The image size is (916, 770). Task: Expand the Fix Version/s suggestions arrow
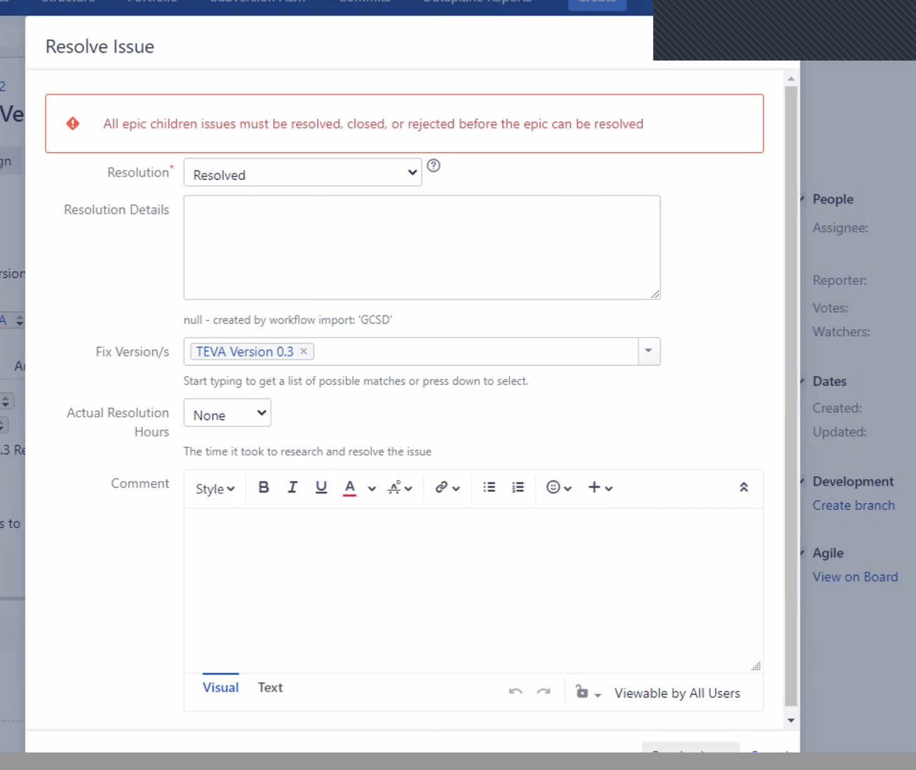[x=649, y=351]
